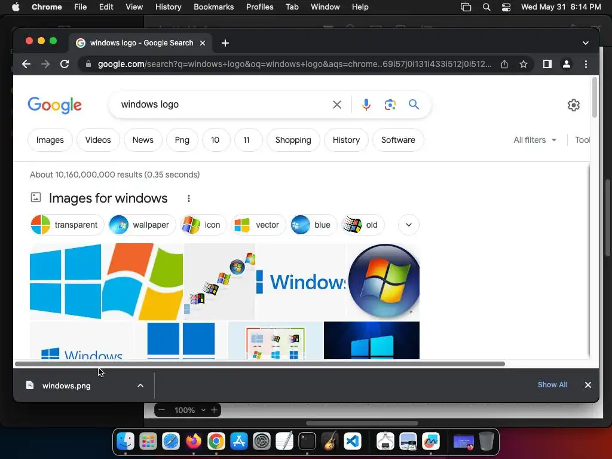
Task: Close the downloads bar
Action: click(588, 385)
